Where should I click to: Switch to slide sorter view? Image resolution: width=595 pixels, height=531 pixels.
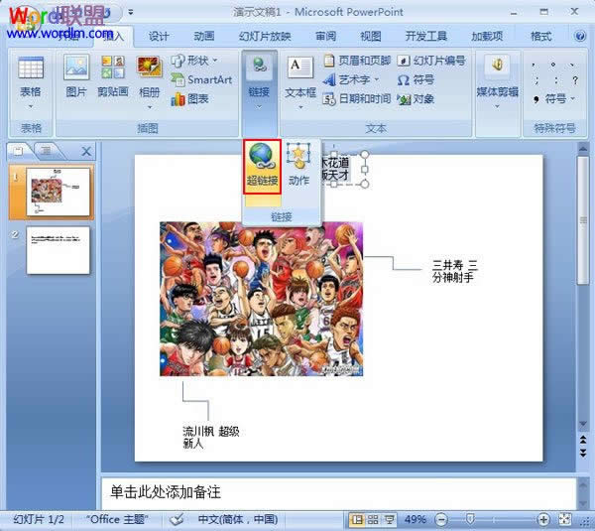(373, 519)
